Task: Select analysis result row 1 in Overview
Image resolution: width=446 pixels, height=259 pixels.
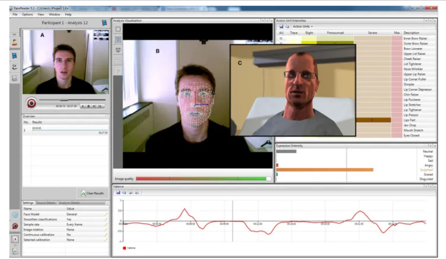Action: pos(66,130)
